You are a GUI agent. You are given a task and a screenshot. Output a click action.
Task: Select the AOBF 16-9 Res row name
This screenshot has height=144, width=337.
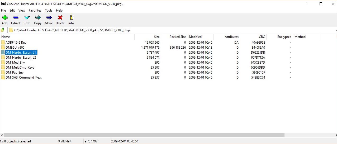click(x=16, y=42)
